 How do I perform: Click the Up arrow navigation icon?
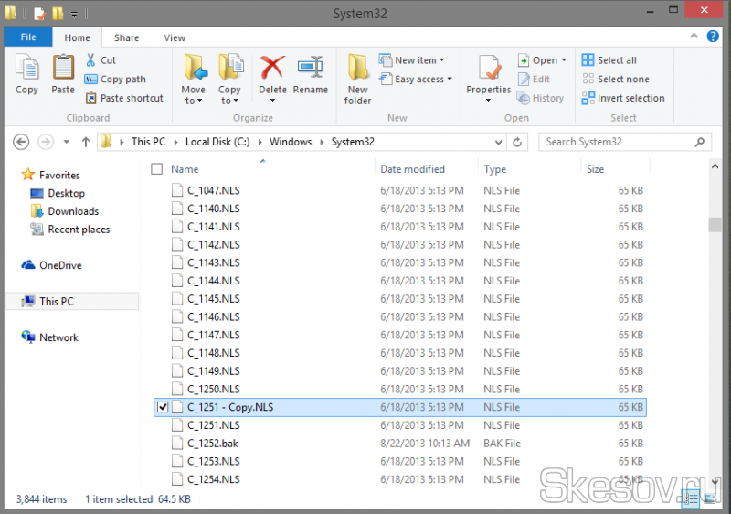[x=86, y=142]
